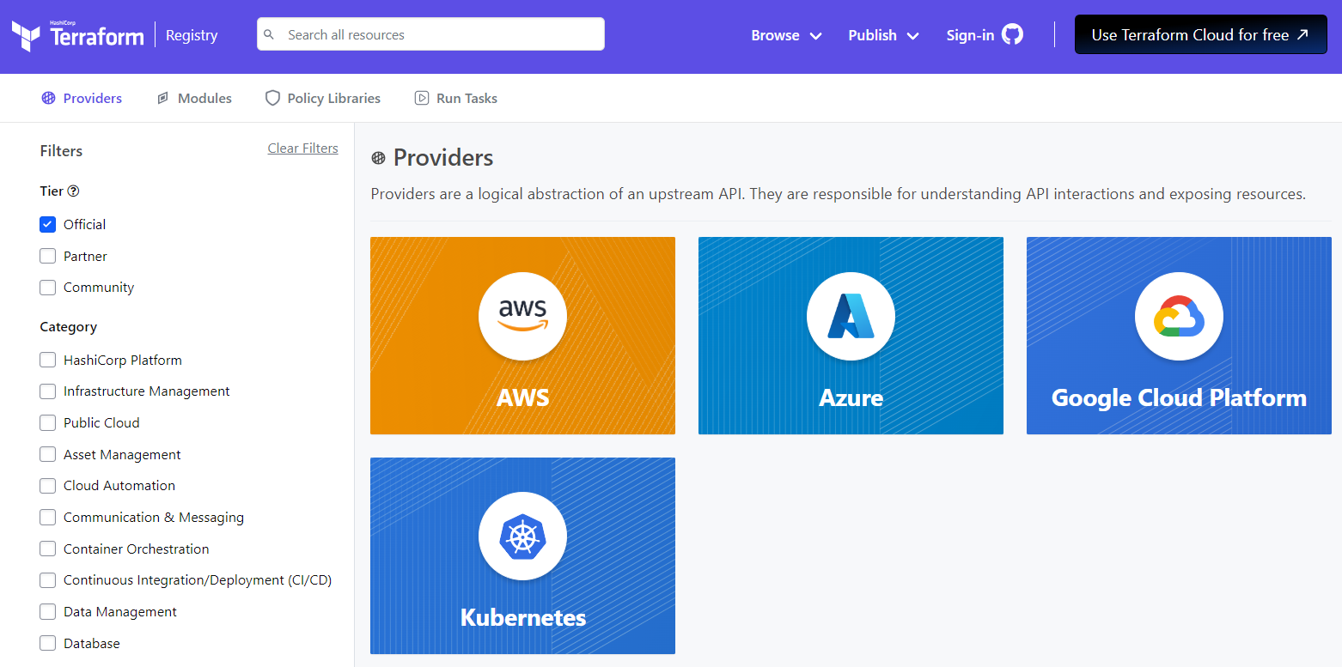Focus the Search all resources field
1342x667 pixels.
coord(430,34)
